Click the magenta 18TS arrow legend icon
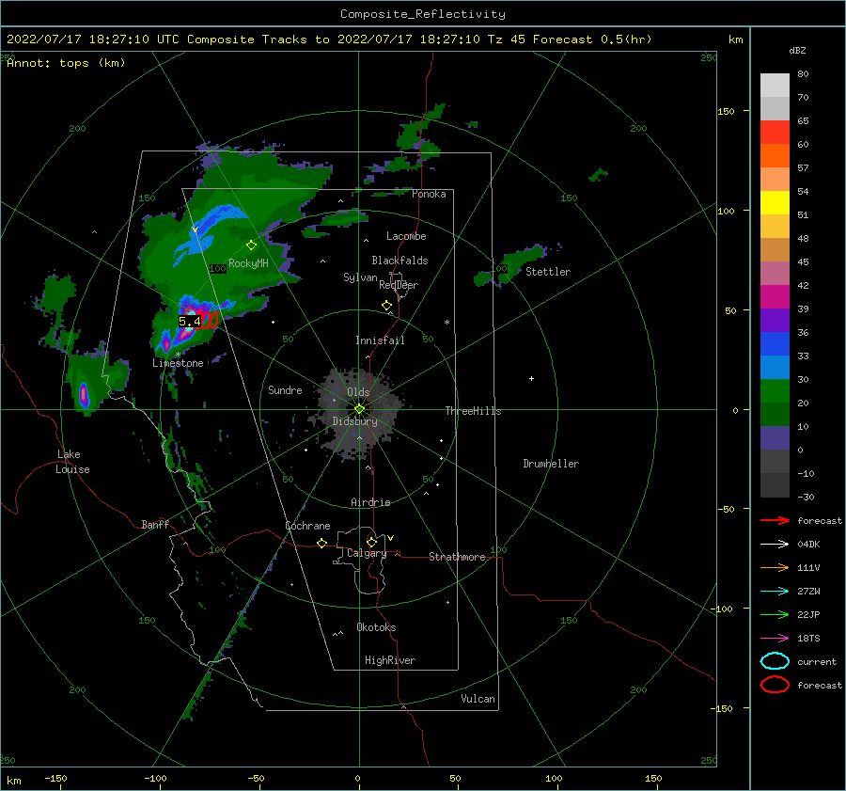 click(775, 639)
